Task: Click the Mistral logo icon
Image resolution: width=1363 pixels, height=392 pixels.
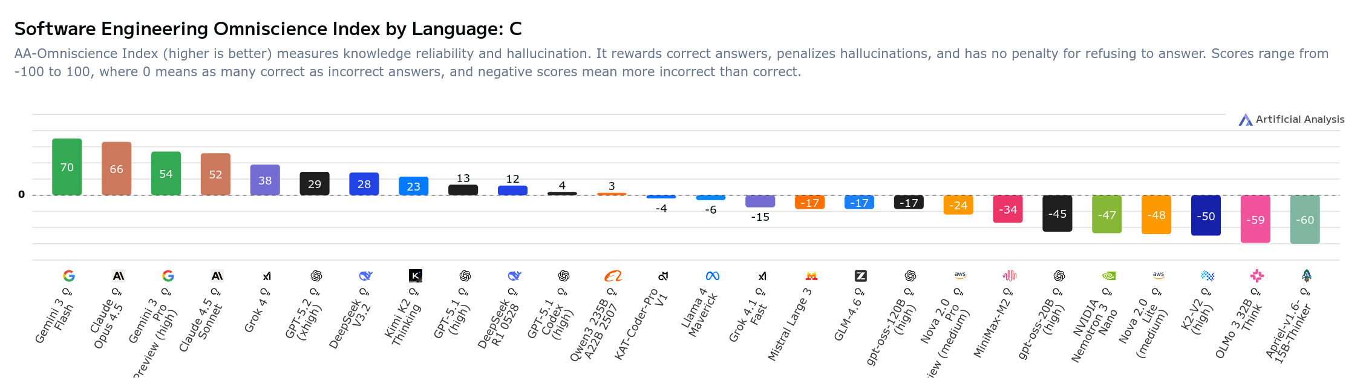Action: (x=811, y=276)
